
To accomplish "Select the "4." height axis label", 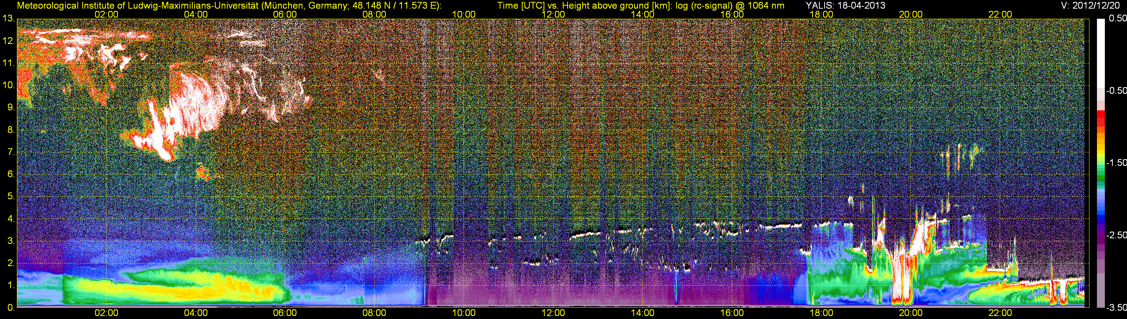I will [x=11, y=218].
